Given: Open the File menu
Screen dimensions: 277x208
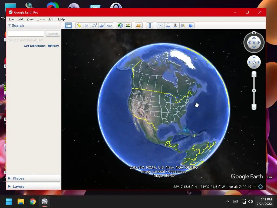Looking at the screenshot, I should [11, 19].
